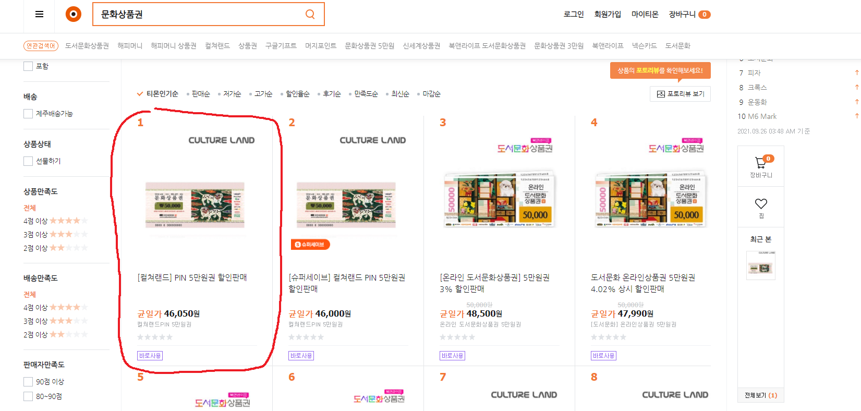The image size is (861, 411).
Task: Click related search 컬쳐랜드
Action: click(x=217, y=46)
